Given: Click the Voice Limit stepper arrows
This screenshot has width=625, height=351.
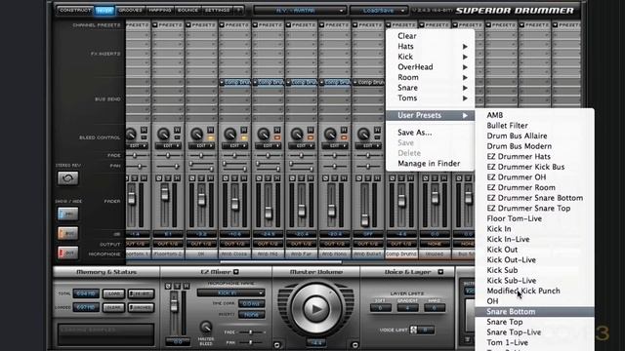Looking at the screenshot, I should pyautogui.click(x=413, y=330).
